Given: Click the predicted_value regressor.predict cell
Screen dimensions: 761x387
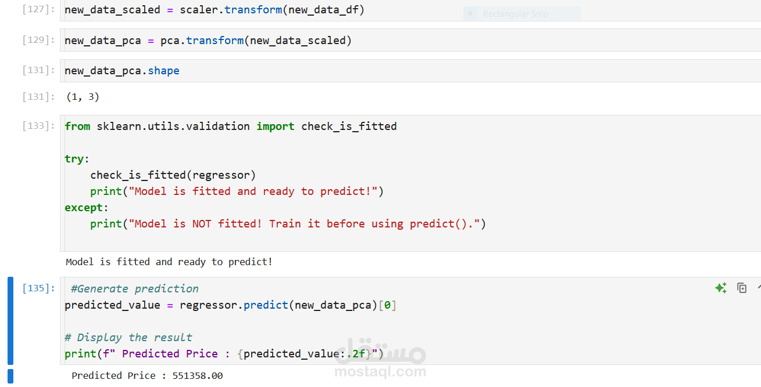Looking at the screenshot, I should [x=233, y=305].
